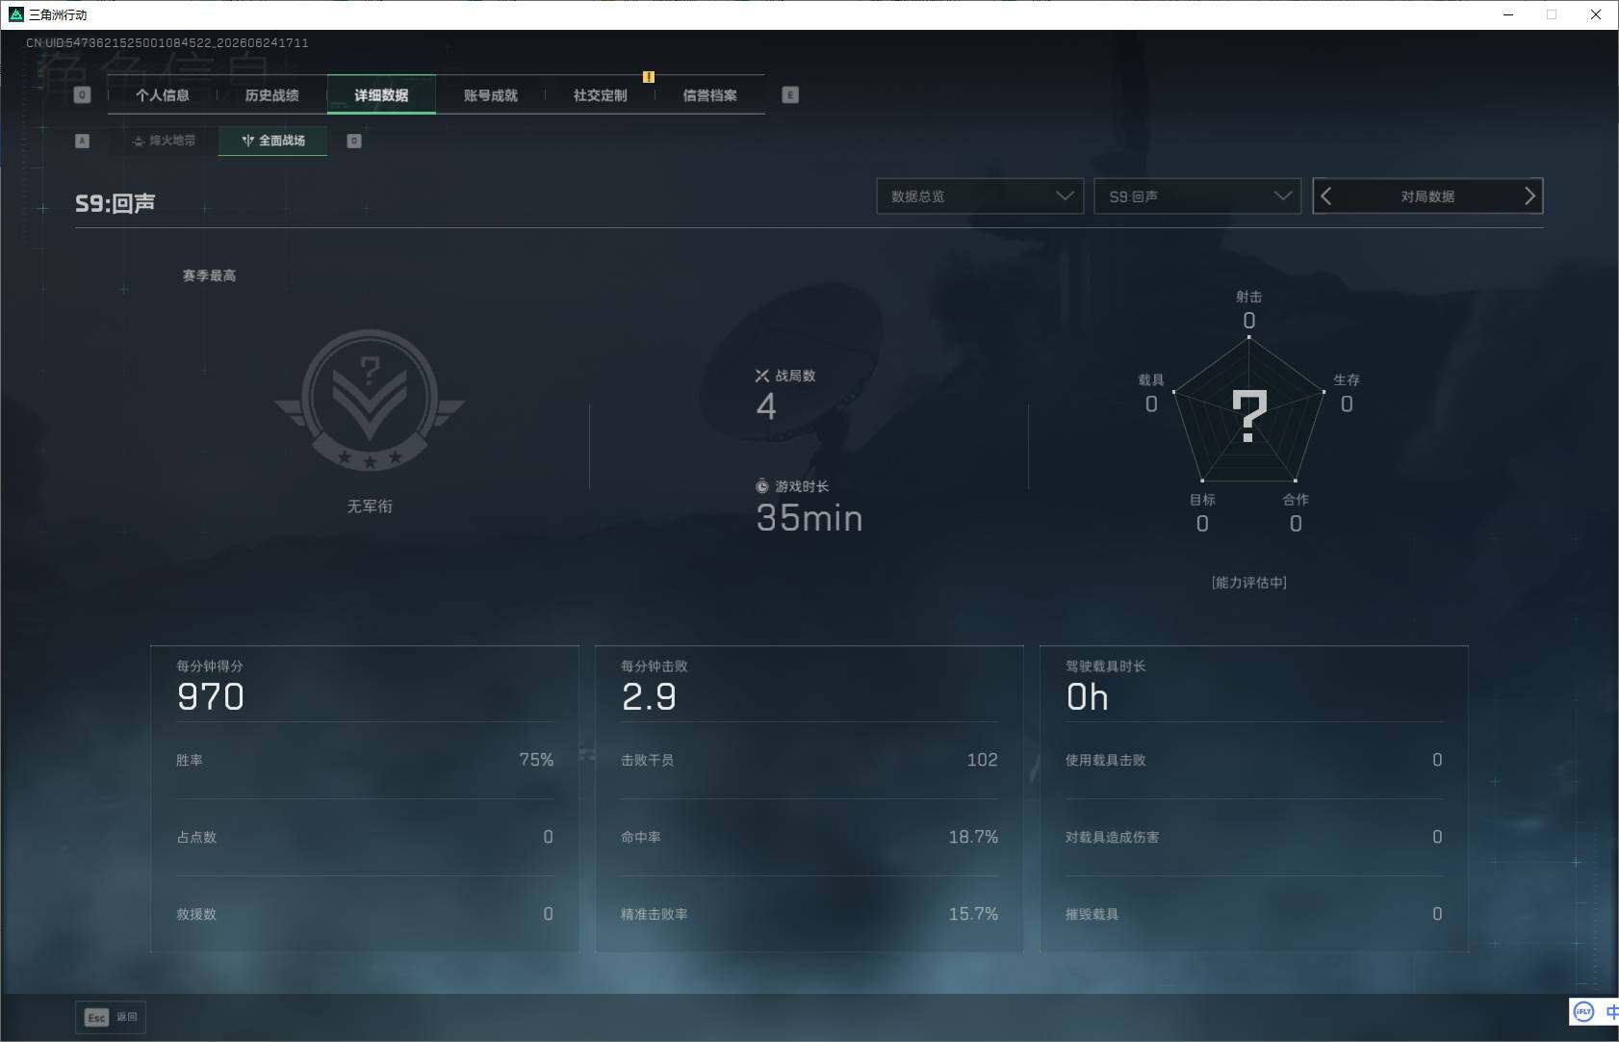Click the yellow notification badge on tabs
Image resolution: width=1619 pixels, height=1042 pixels.
point(649,77)
